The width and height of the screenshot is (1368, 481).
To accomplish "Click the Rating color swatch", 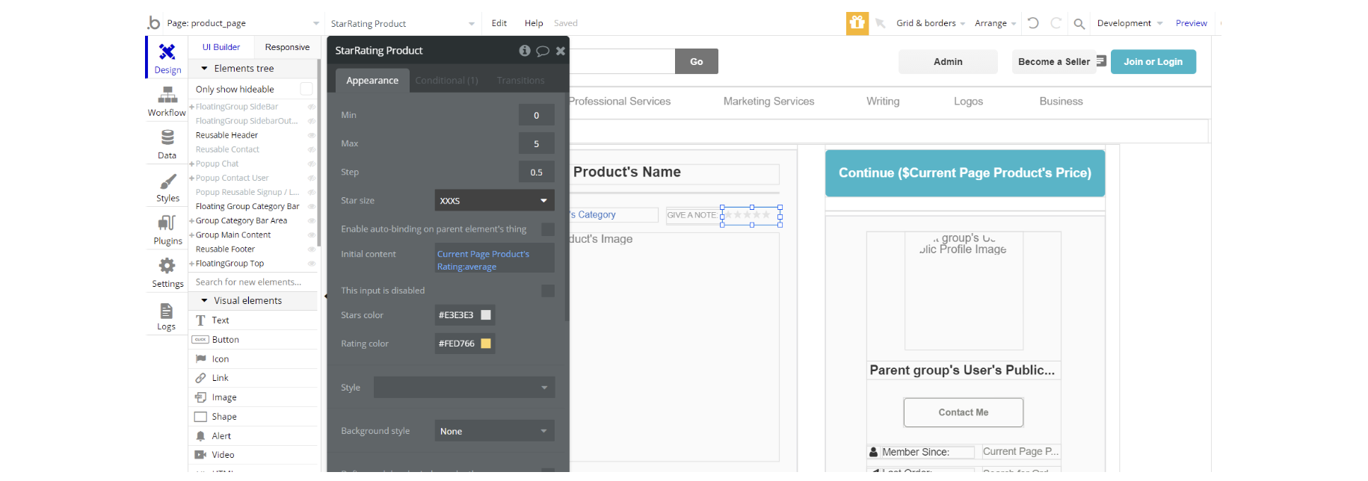I will (x=486, y=344).
